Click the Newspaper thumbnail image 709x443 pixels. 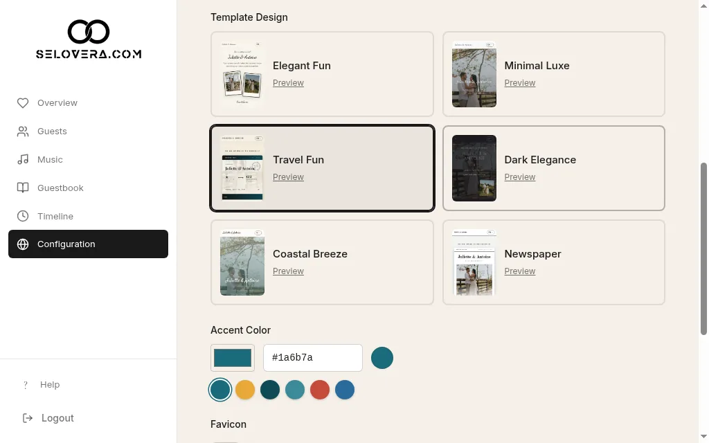click(x=474, y=262)
